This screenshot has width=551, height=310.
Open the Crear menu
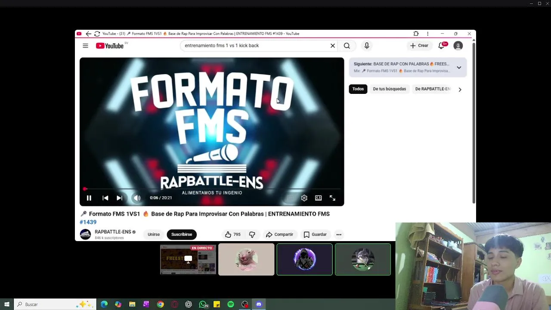coord(419,46)
